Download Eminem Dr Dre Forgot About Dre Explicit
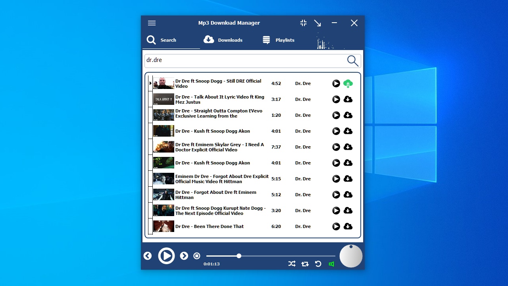The height and width of the screenshot is (286, 508). click(348, 179)
